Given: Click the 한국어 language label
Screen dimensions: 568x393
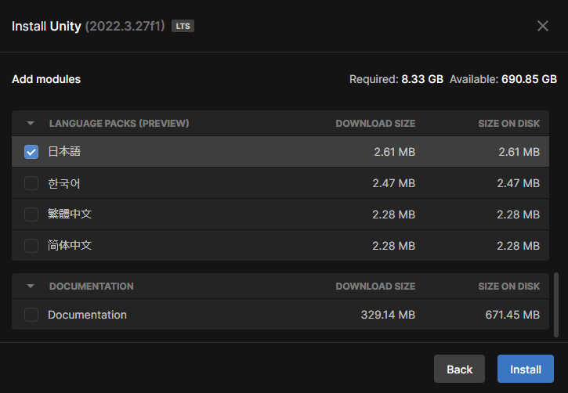Looking at the screenshot, I should tap(63, 183).
